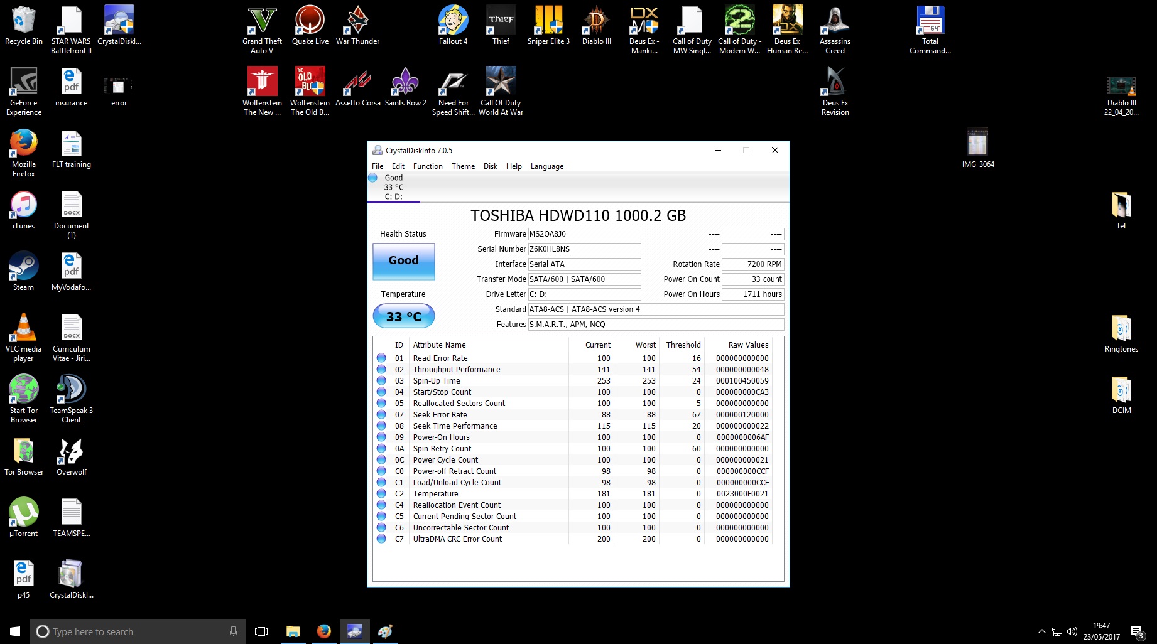The width and height of the screenshot is (1157, 644).
Task: Select Total Commander desktop icon
Action: coord(930,30)
